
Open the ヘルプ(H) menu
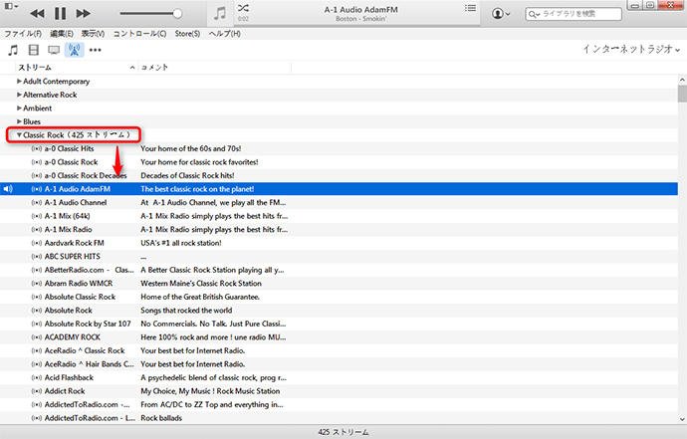(225, 34)
